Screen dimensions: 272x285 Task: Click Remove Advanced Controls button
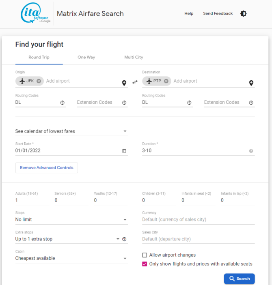point(47,167)
